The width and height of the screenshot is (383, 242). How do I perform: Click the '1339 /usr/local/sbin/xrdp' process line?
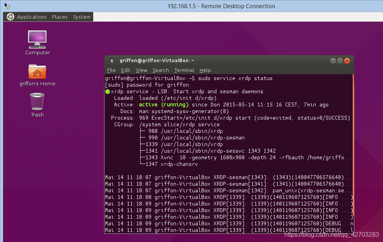click(x=181, y=144)
